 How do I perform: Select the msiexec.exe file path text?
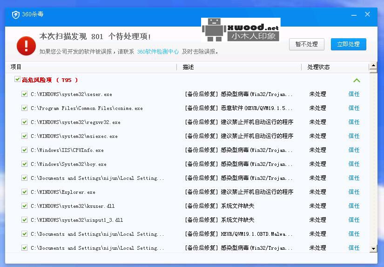(74, 136)
